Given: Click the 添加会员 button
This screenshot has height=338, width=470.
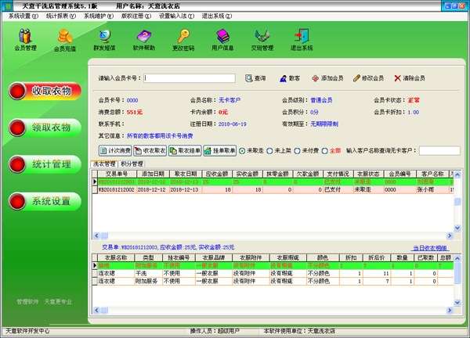Looking at the screenshot, I should point(327,78).
